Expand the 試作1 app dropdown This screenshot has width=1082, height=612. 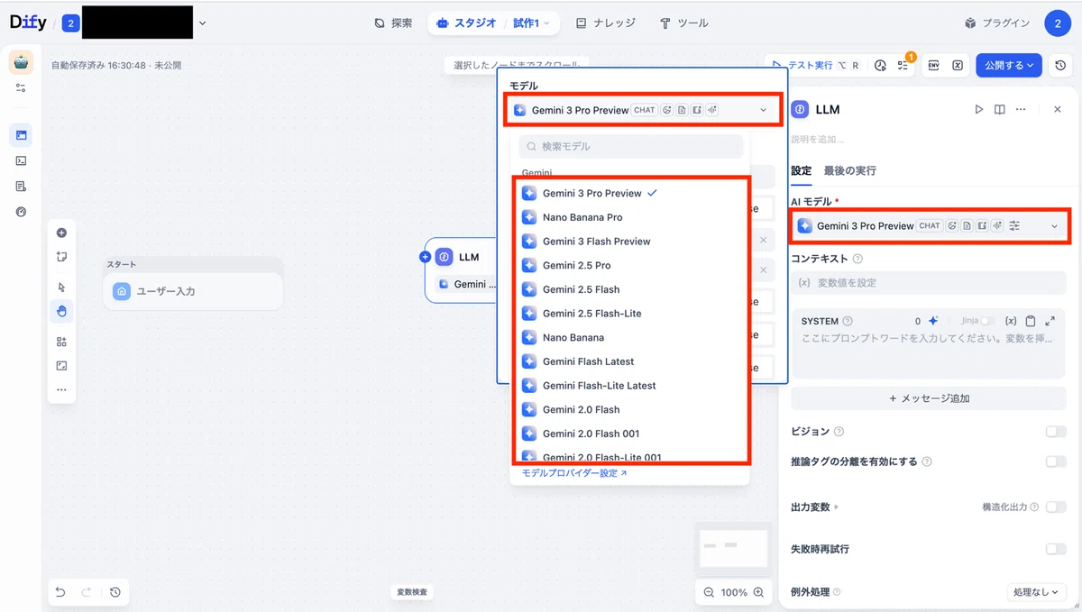pos(531,23)
